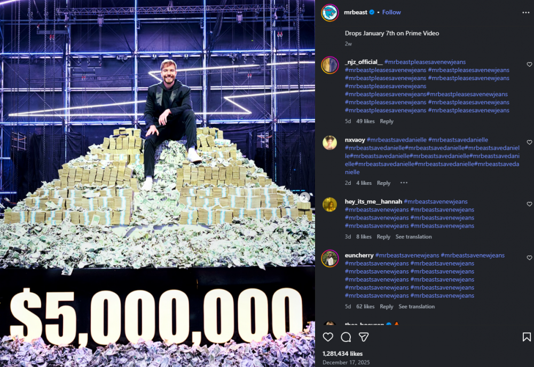534x367 pixels.
Task: Save the post using the bookmark icon
Action: (x=526, y=337)
